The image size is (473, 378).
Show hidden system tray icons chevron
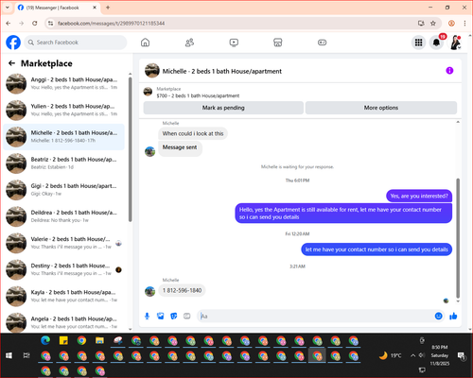tap(412, 355)
